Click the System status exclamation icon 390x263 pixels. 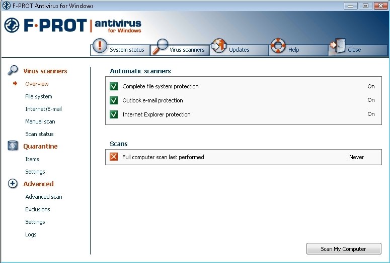[x=100, y=46]
